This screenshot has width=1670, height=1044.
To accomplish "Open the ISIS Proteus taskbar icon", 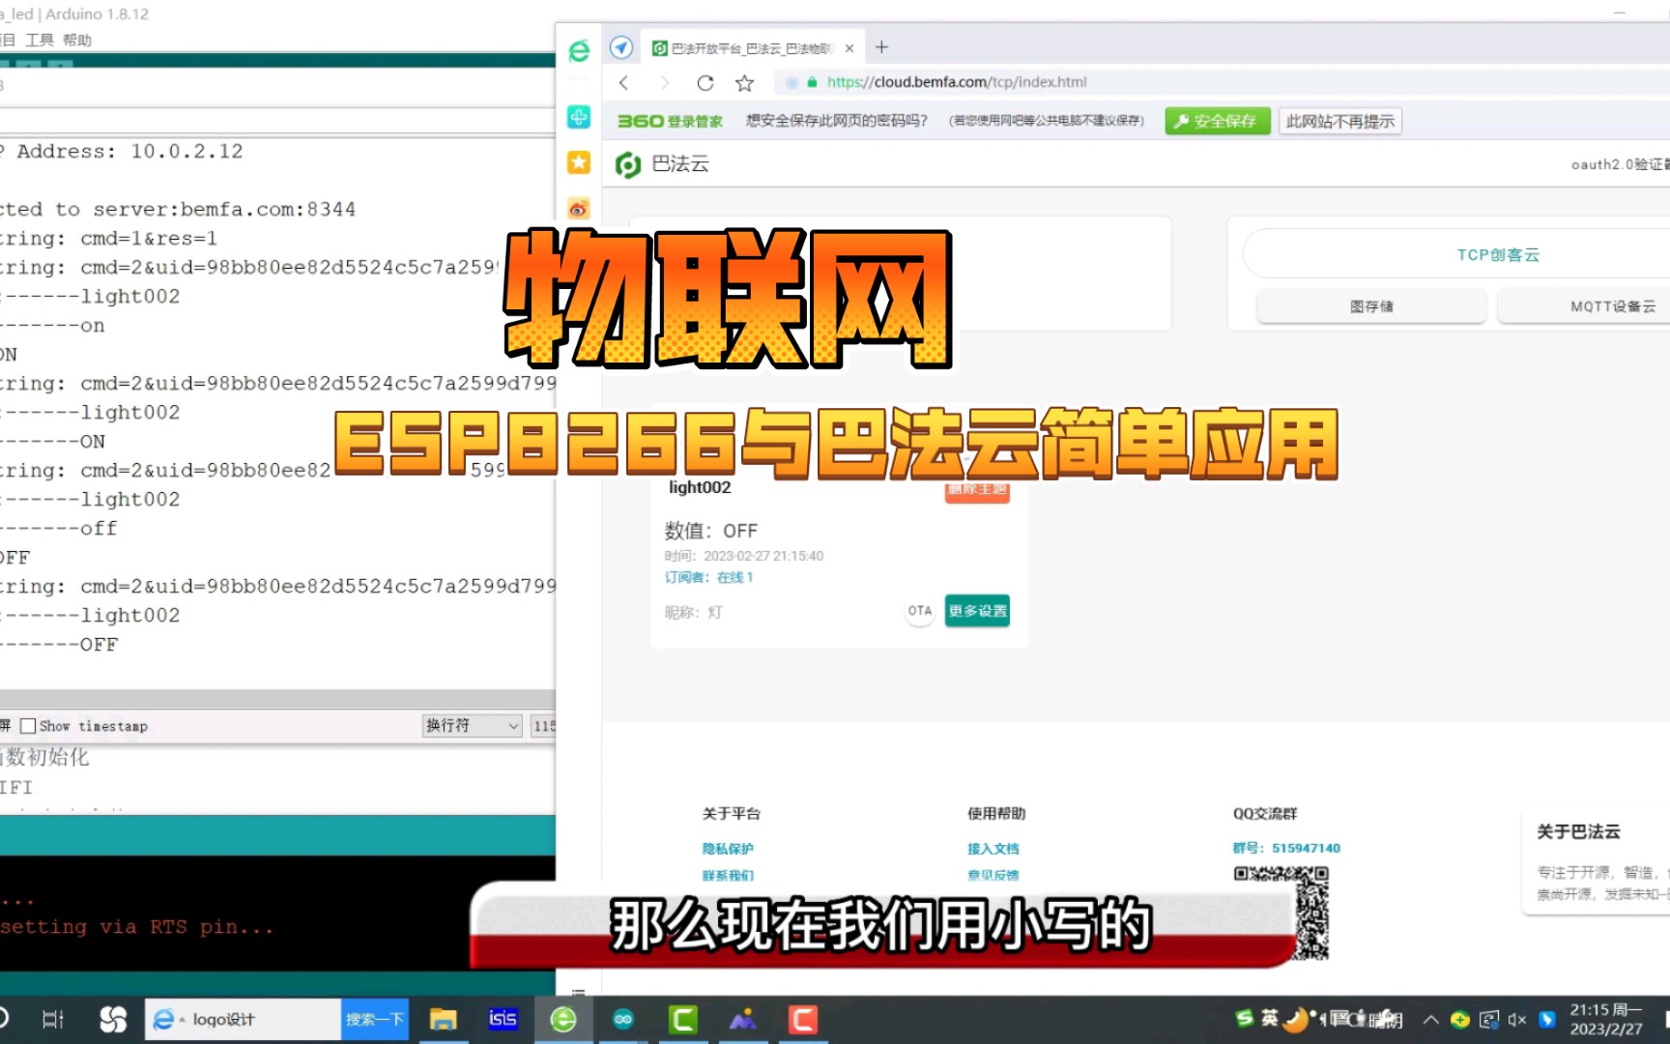I will 503,1019.
